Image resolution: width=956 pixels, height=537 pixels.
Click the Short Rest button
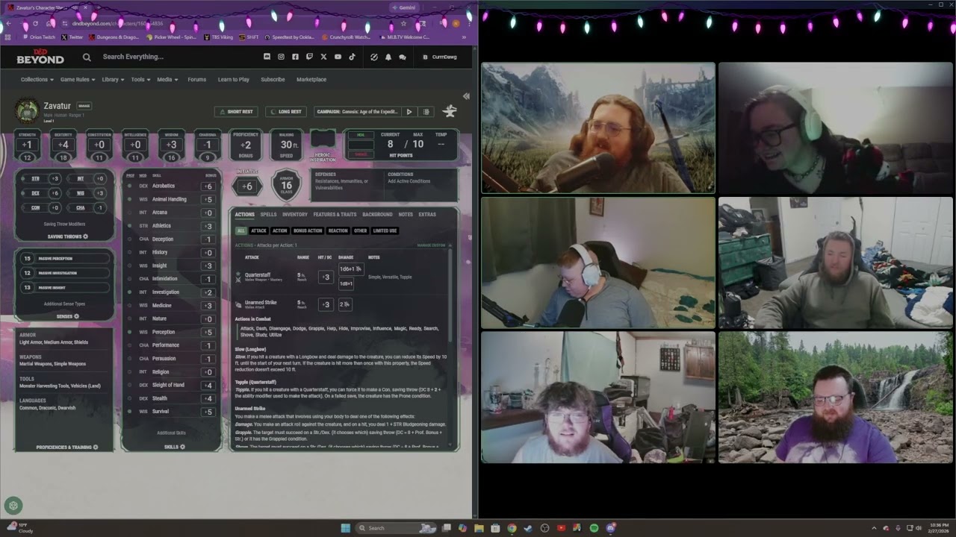(236, 112)
